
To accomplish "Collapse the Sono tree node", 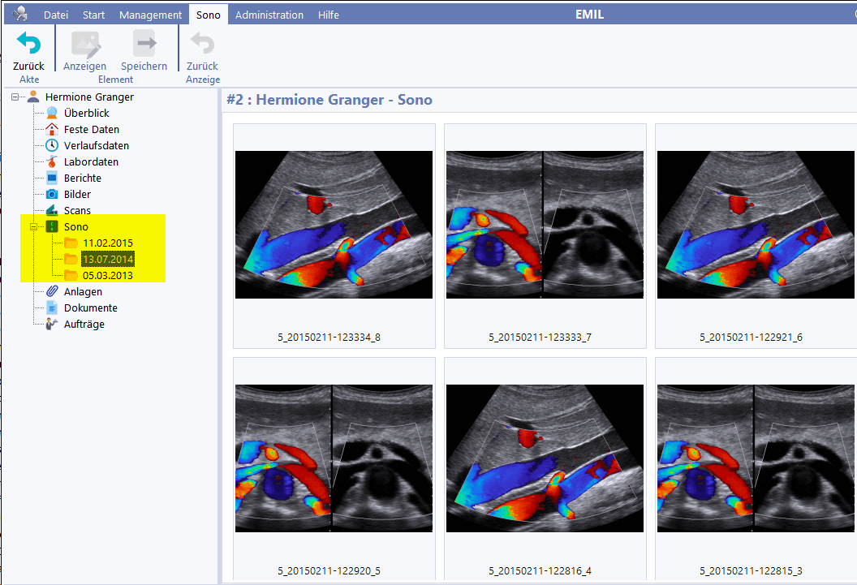I will click(34, 227).
